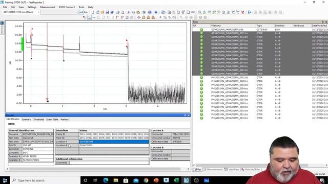Screen dimensions: 328x184
Task: Click the Operator A field
Action: (x=37, y=156)
